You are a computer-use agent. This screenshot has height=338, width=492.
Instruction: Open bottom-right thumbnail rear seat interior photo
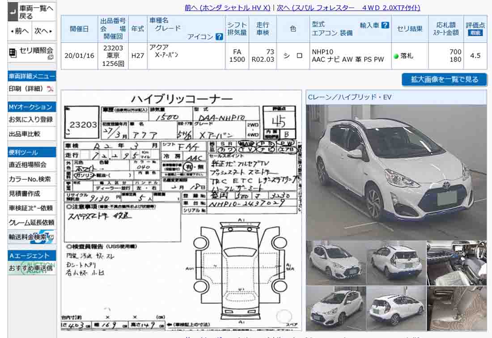[457, 308]
